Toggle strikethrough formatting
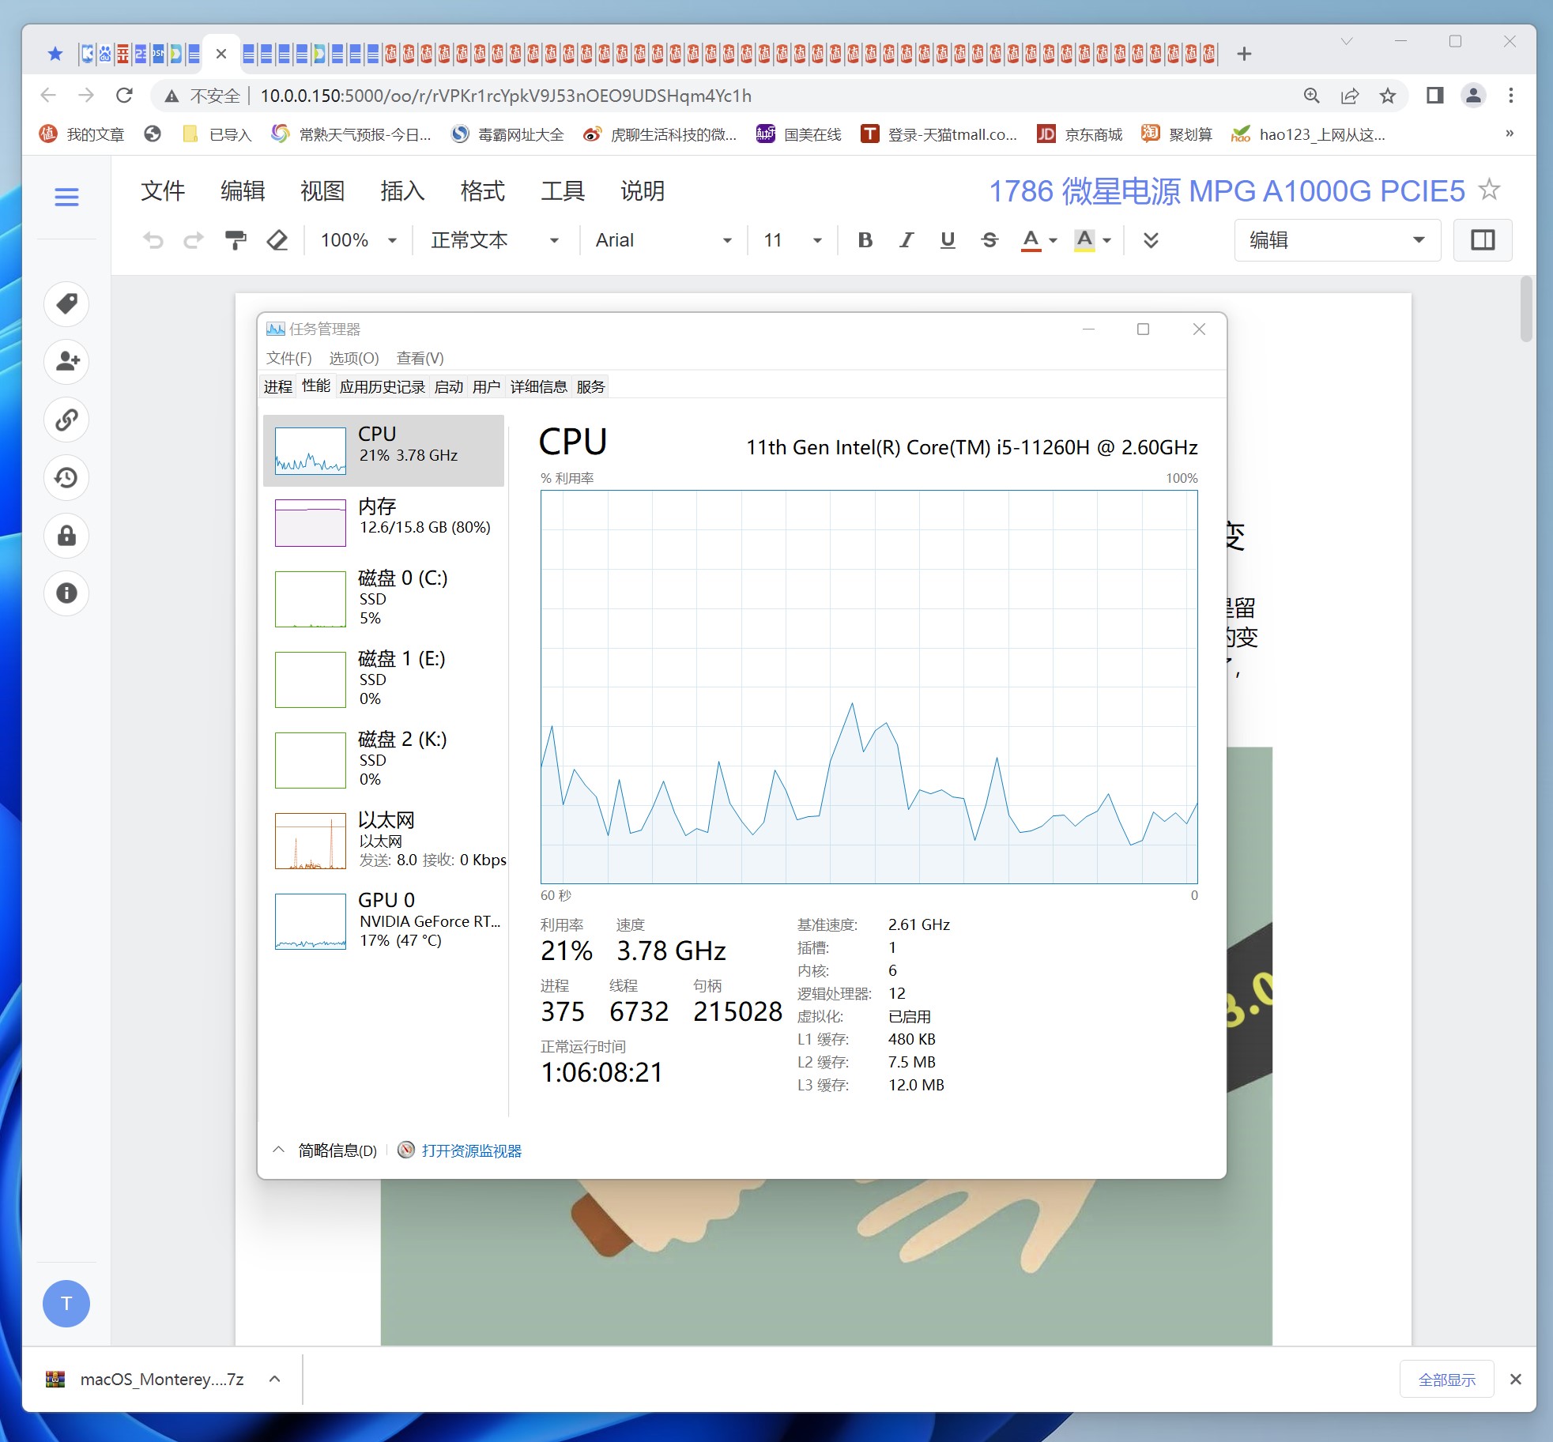Screen dimensions: 1553x1442 pos(989,240)
